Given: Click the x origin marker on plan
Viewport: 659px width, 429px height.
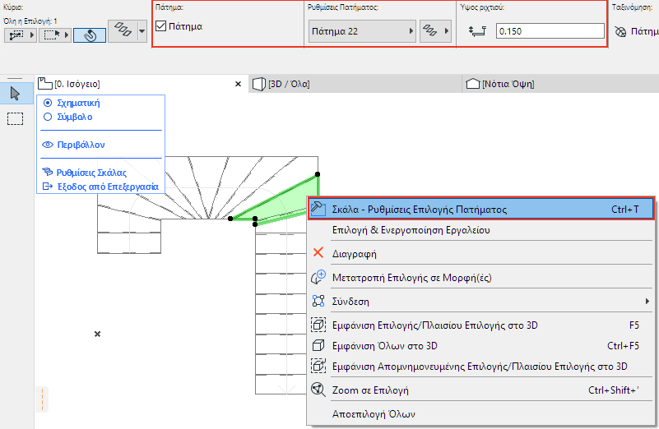Looking at the screenshot, I should point(98,334).
